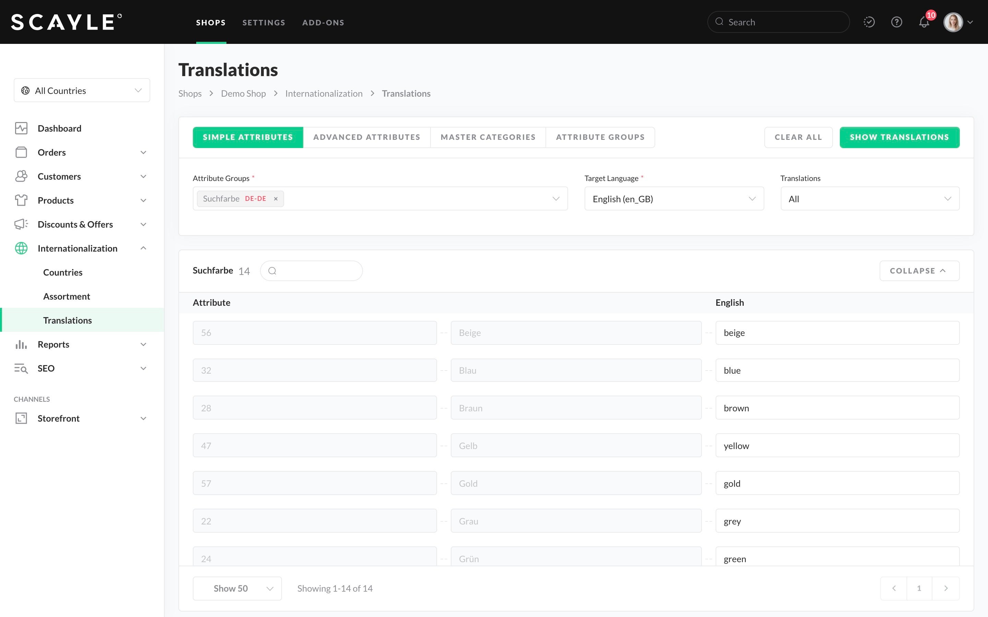Click the Clear All button
The image size is (988, 617).
(798, 137)
